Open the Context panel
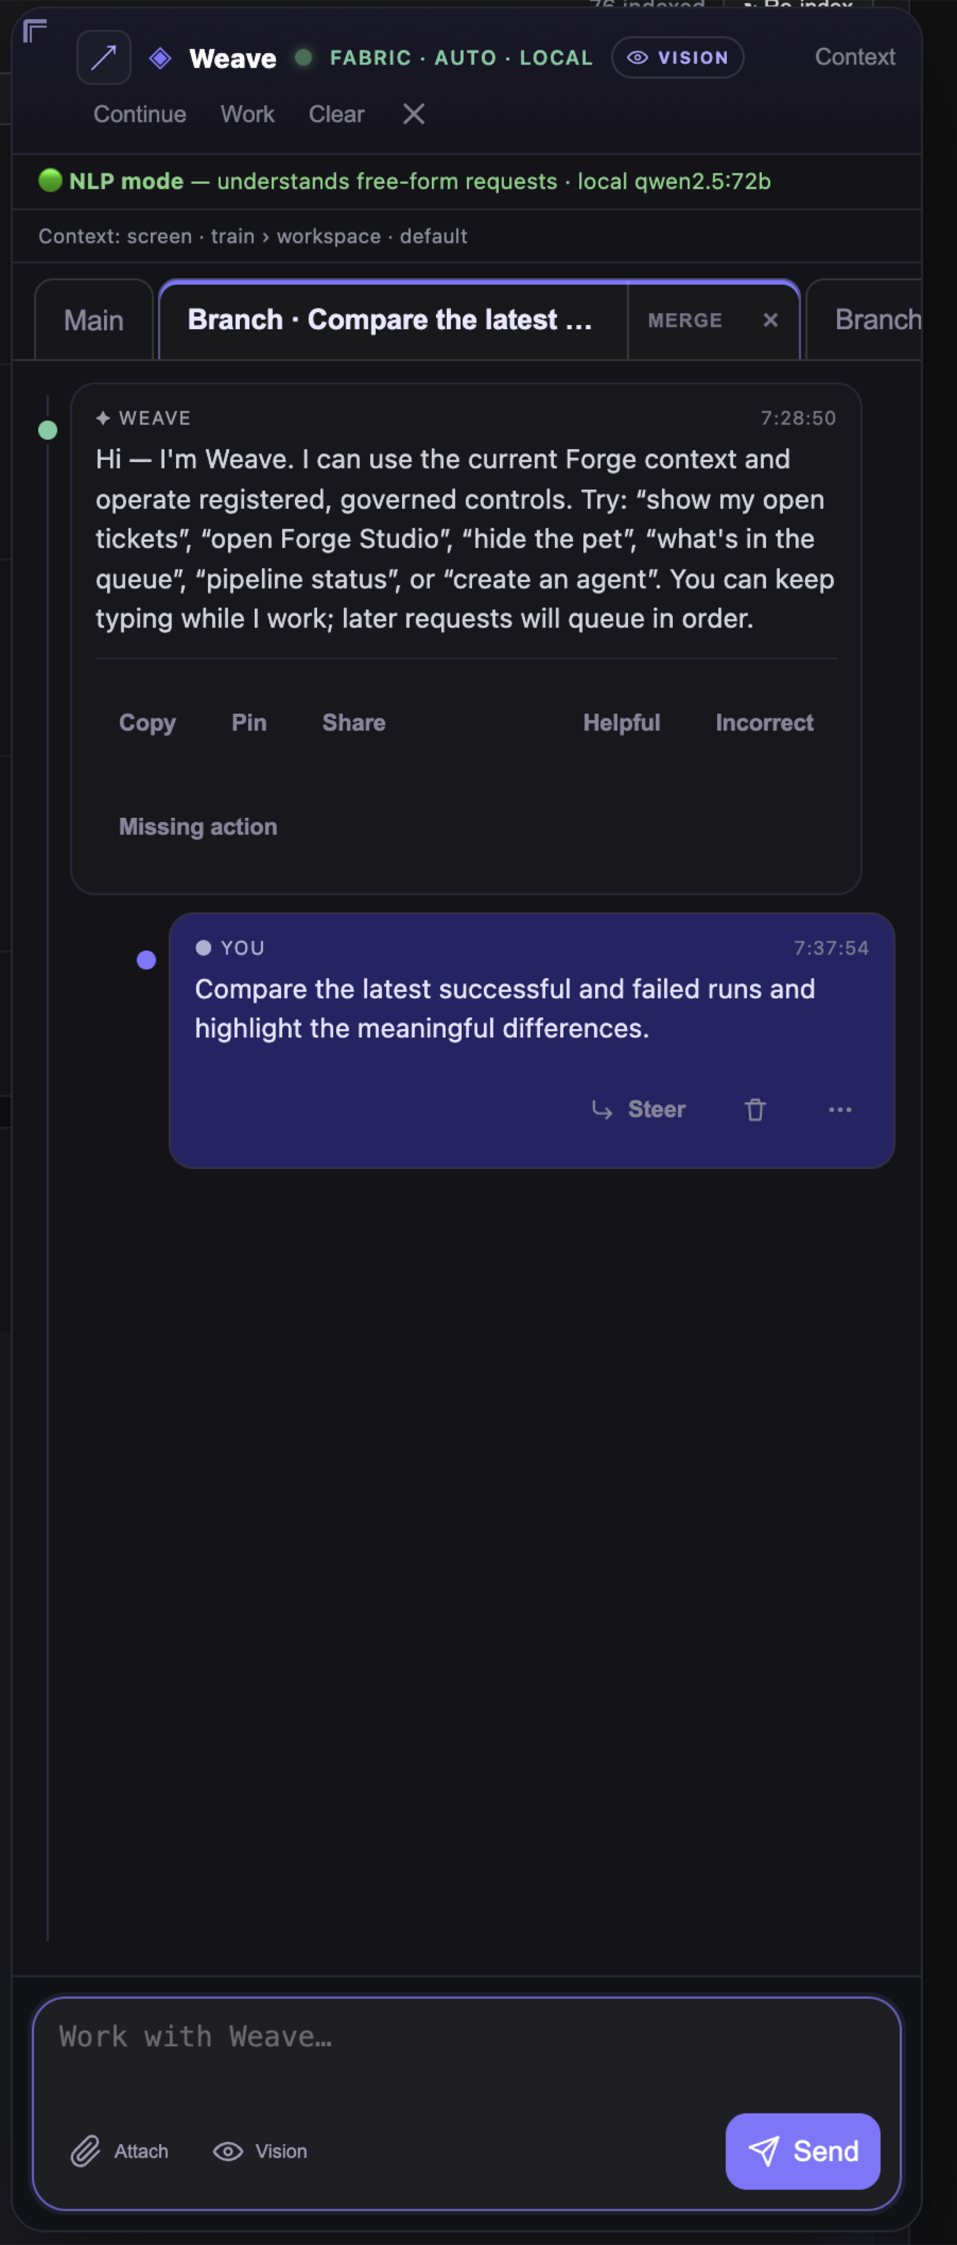957x2245 pixels. click(854, 57)
